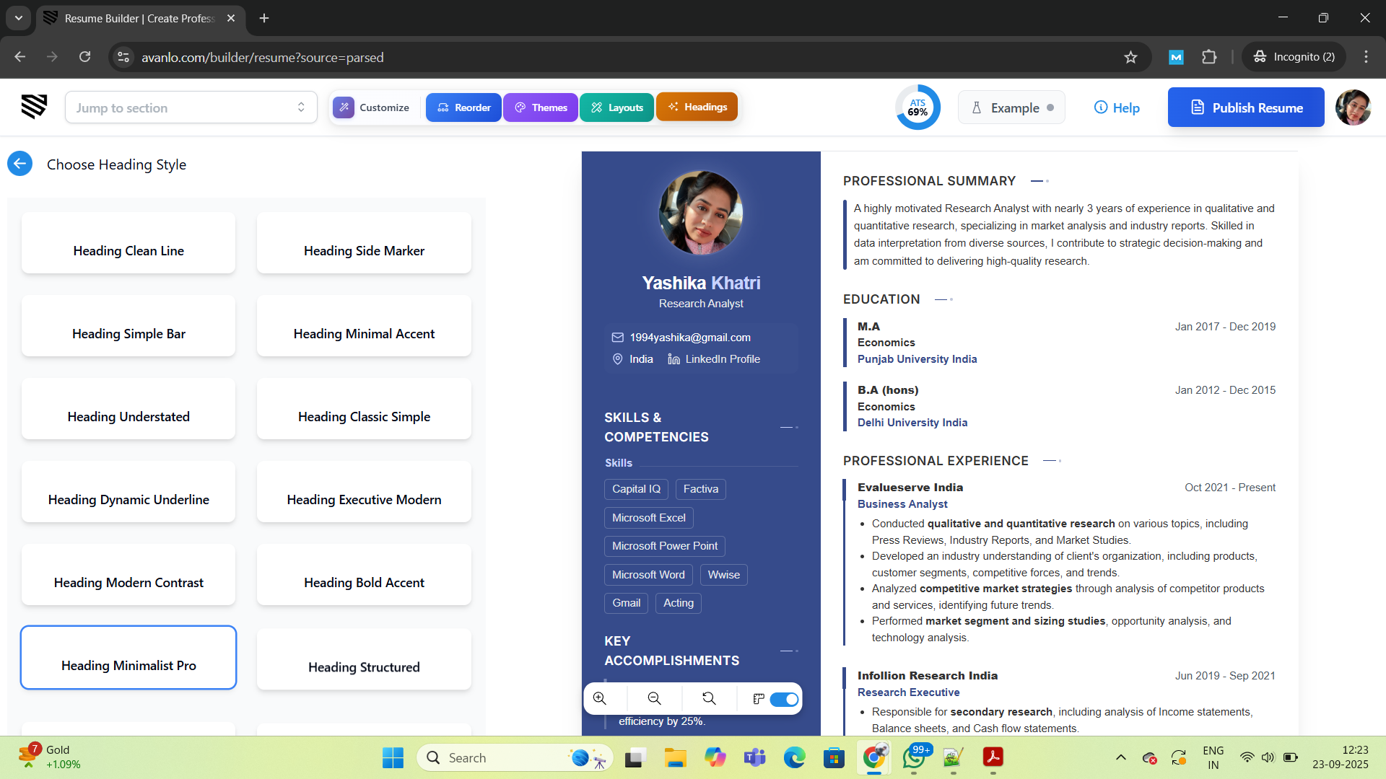This screenshot has height=779, width=1386.
Task: Zoom in on the resume preview
Action: point(600,698)
